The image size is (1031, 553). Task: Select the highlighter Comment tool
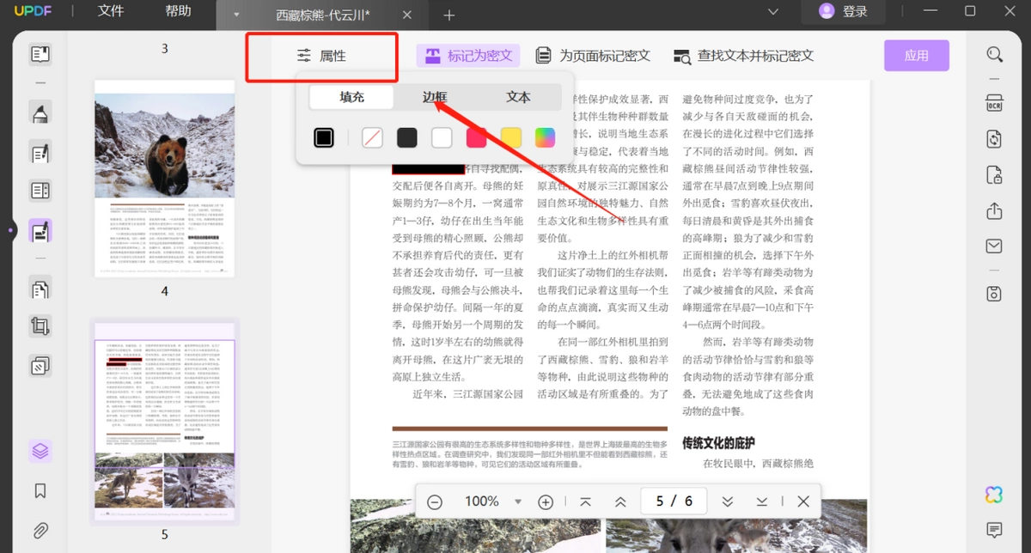(40, 112)
